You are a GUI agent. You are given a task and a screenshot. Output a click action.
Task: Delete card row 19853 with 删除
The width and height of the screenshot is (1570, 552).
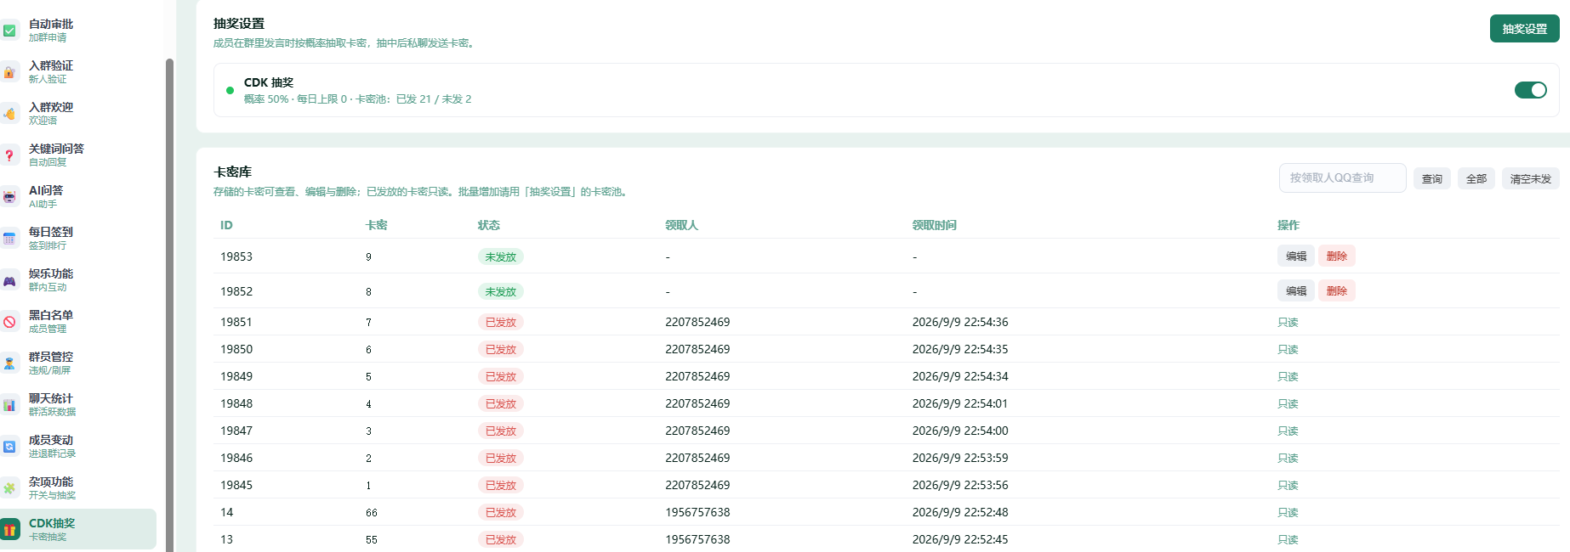(x=1337, y=256)
